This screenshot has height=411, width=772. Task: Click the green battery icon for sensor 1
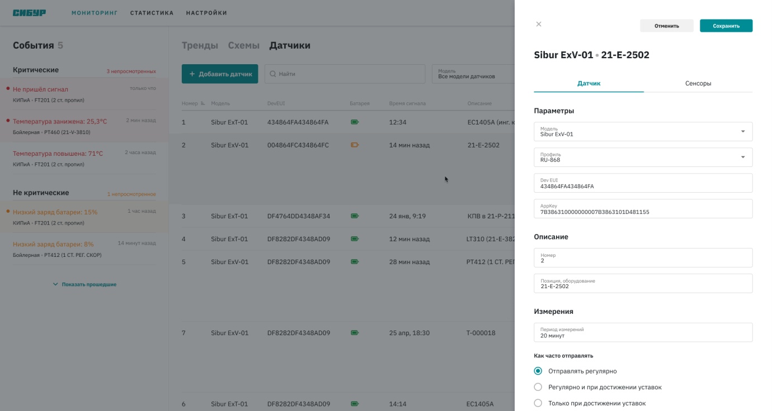[x=355, y=122]
